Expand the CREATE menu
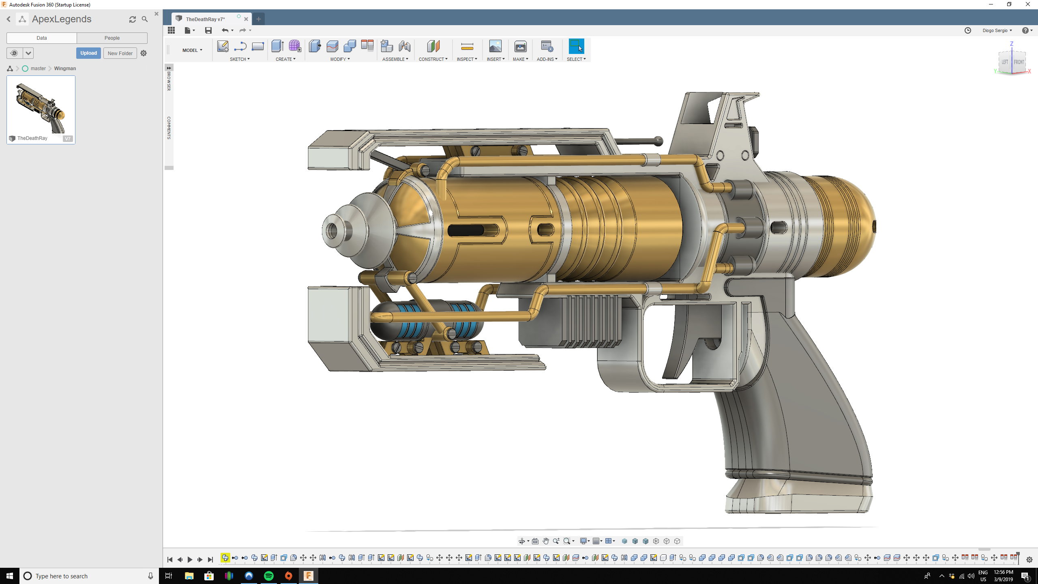Image resolution: width=1038 pixels, height=584 pixels. [x=285, y=59]
